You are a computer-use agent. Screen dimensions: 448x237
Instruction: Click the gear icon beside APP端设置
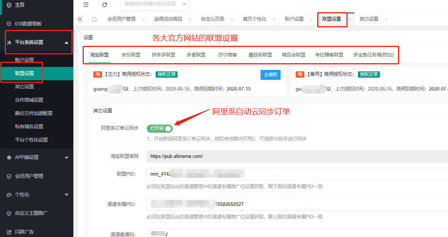[9, 158]
